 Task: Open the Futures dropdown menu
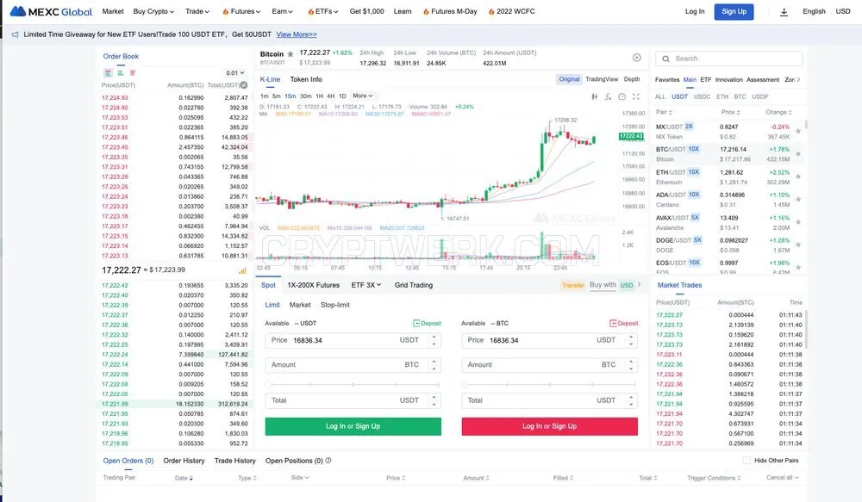[241, 11]
